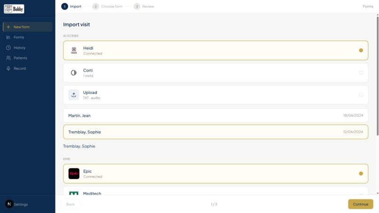Screen dimensions: 379x213
Task: Click the Bobby logo in sidebar
Action: coord(14,9)
